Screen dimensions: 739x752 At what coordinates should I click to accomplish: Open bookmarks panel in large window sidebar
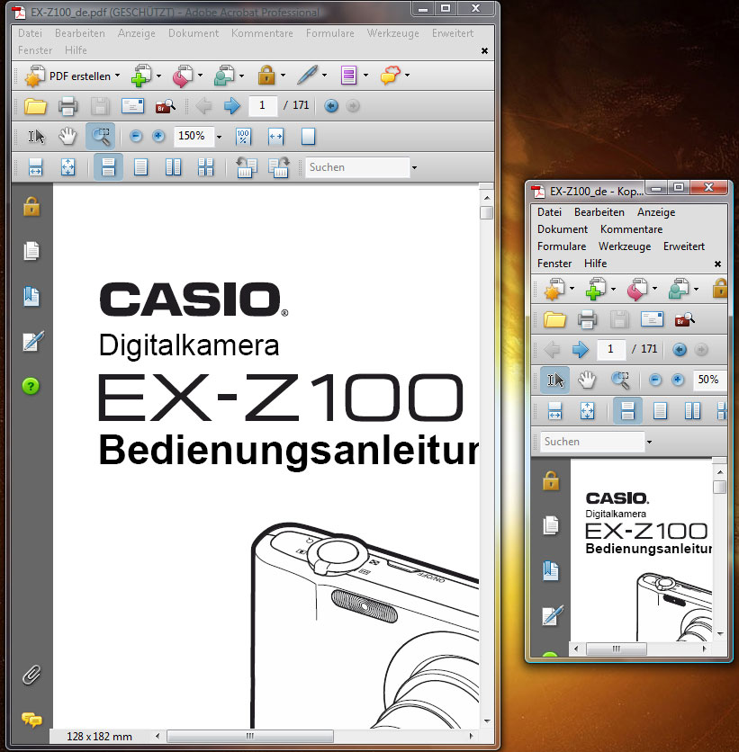tap(32, 296)
